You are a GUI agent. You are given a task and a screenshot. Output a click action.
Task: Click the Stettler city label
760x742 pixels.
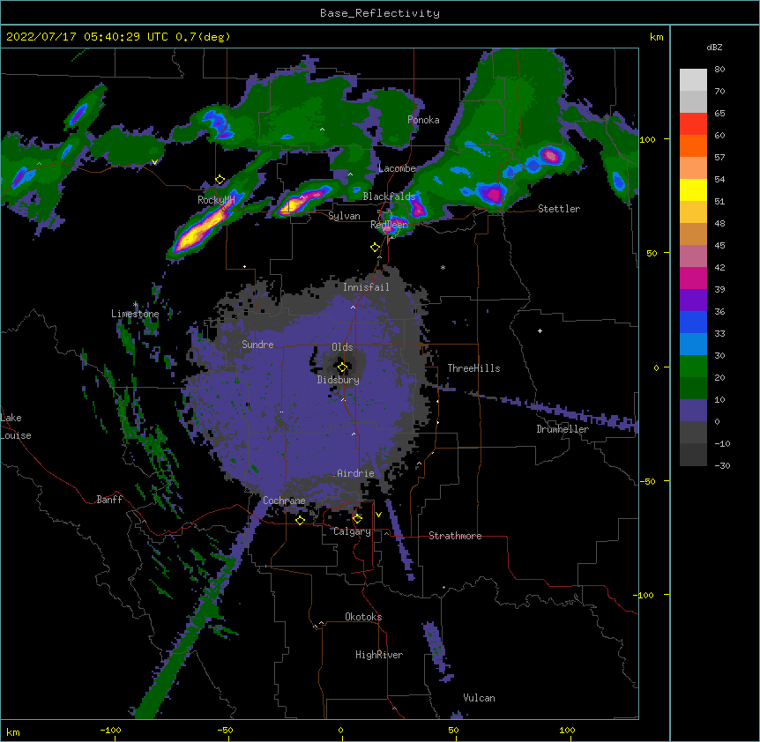click(559, 209)
